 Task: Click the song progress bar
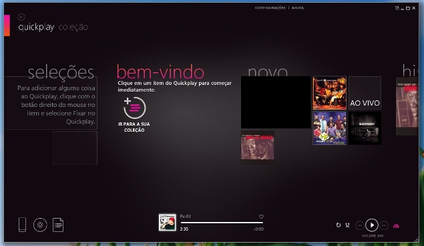click(222, 223)
